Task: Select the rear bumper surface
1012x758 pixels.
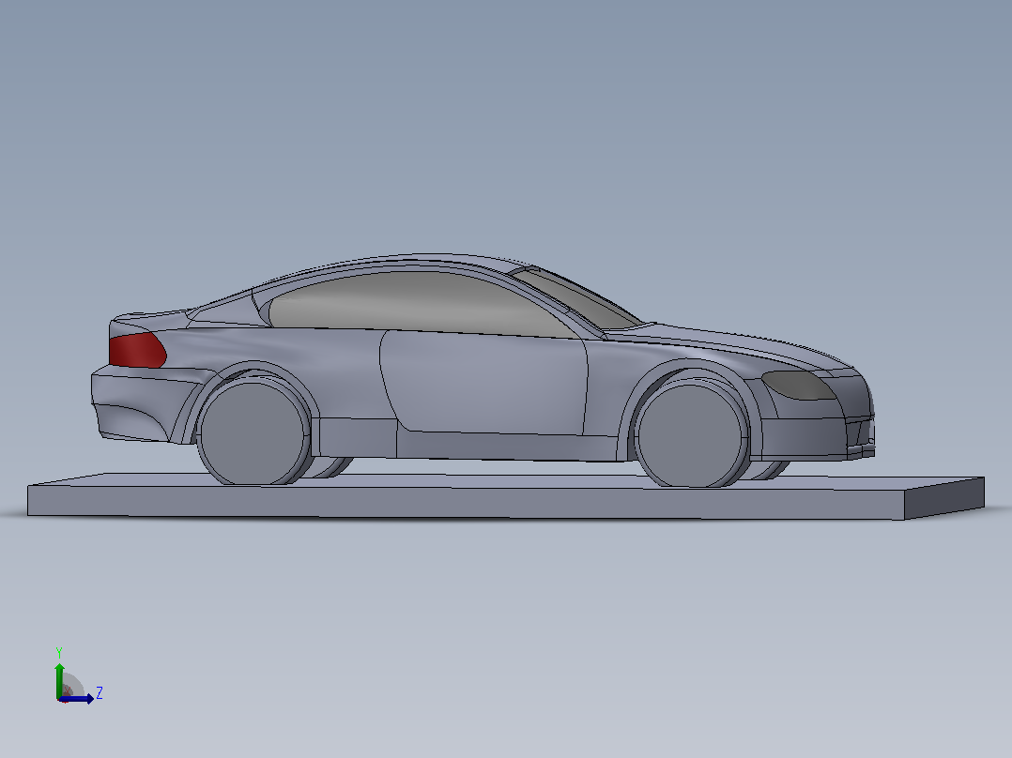Action: coord(146,403)
